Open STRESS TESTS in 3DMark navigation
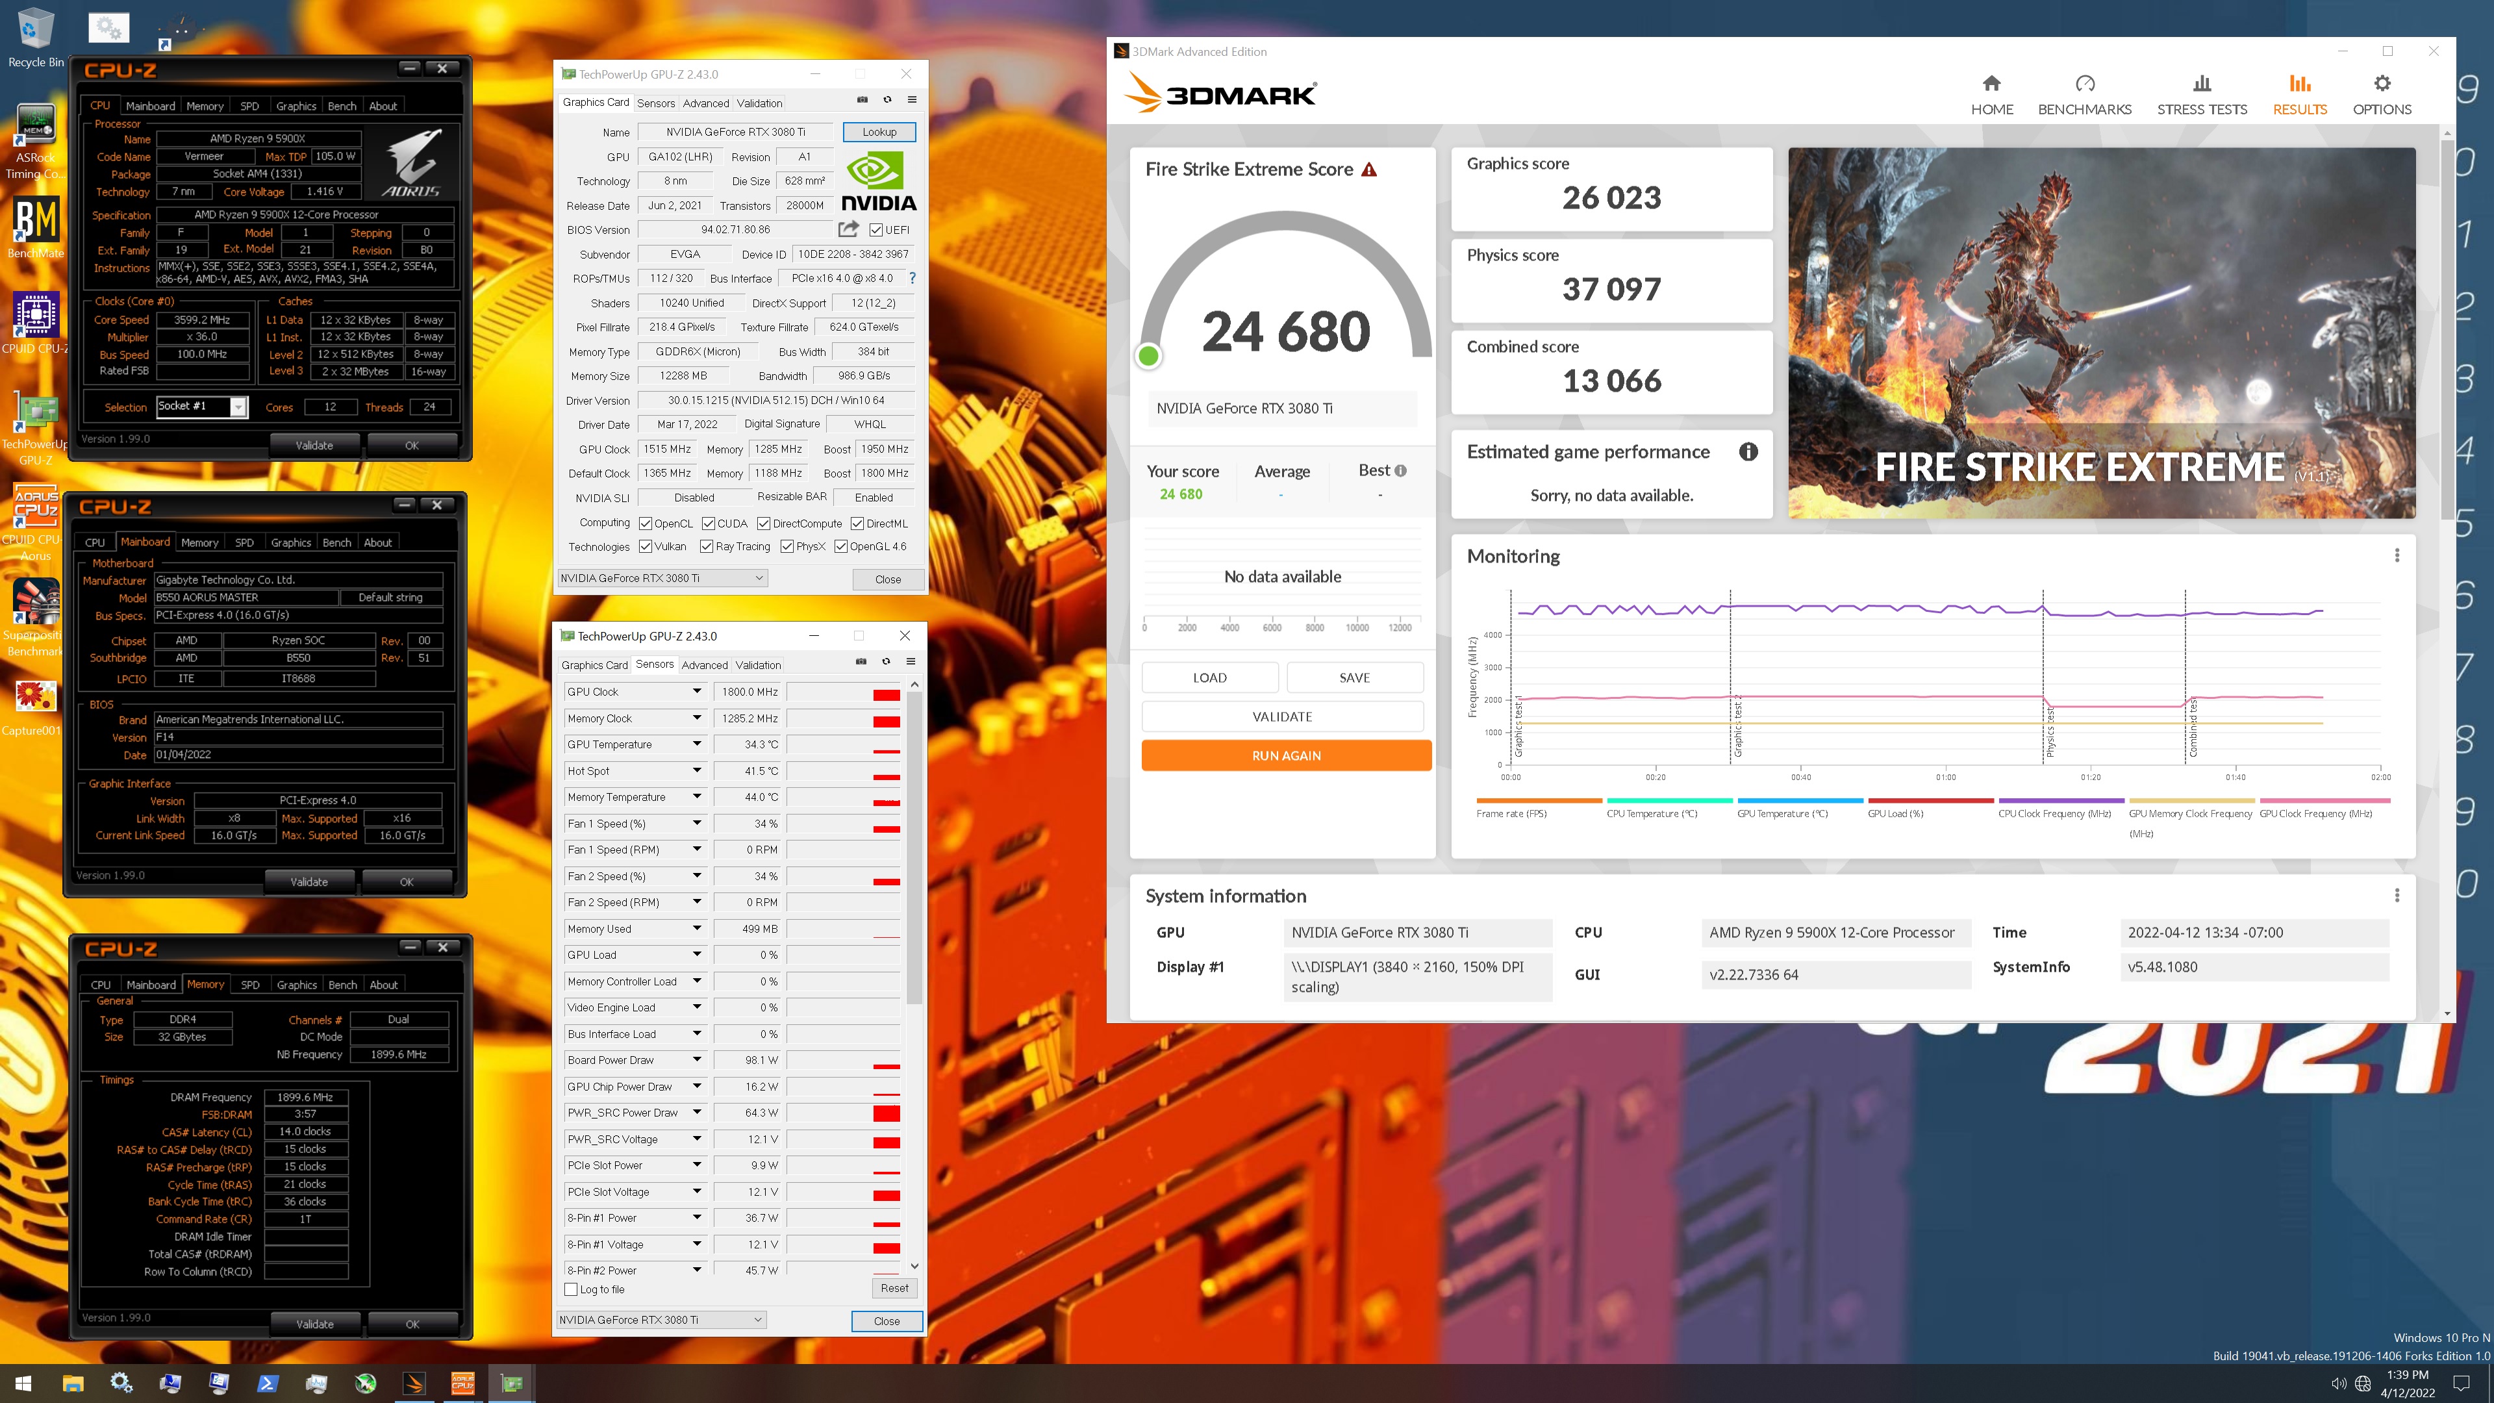 tap(2202, 96)
